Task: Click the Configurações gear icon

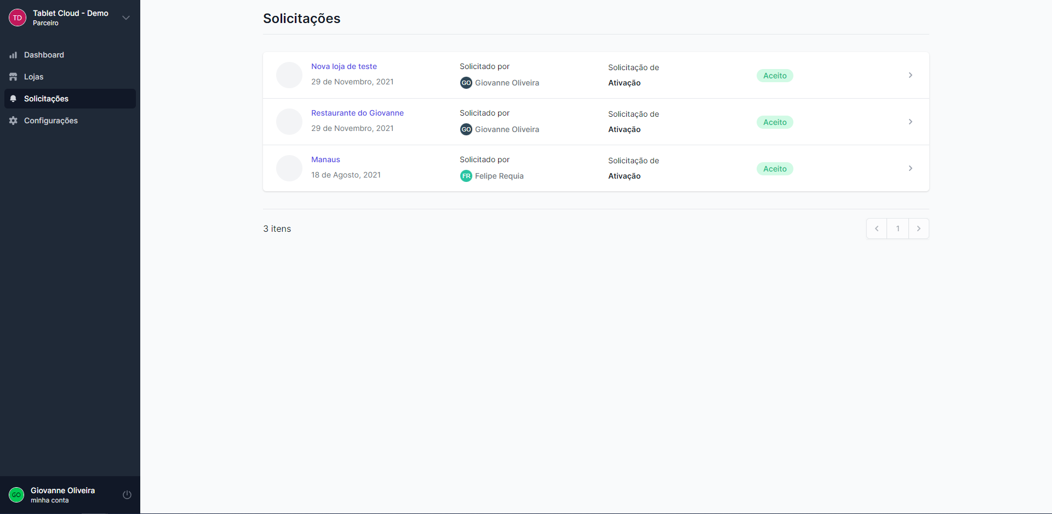Action: pos(13,121)
